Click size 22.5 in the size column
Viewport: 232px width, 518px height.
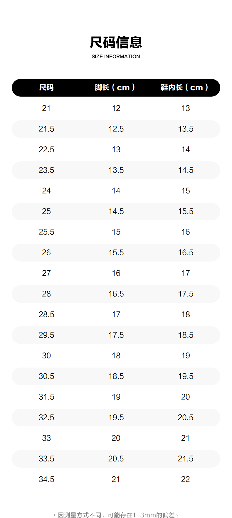[x=46, y=150]
